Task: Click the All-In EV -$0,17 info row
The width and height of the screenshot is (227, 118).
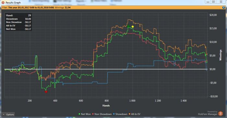Action: (x=18, y=26)
